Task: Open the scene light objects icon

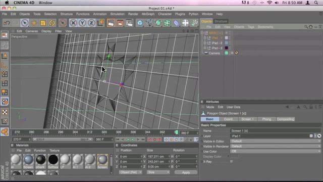Action: (185, 23)
